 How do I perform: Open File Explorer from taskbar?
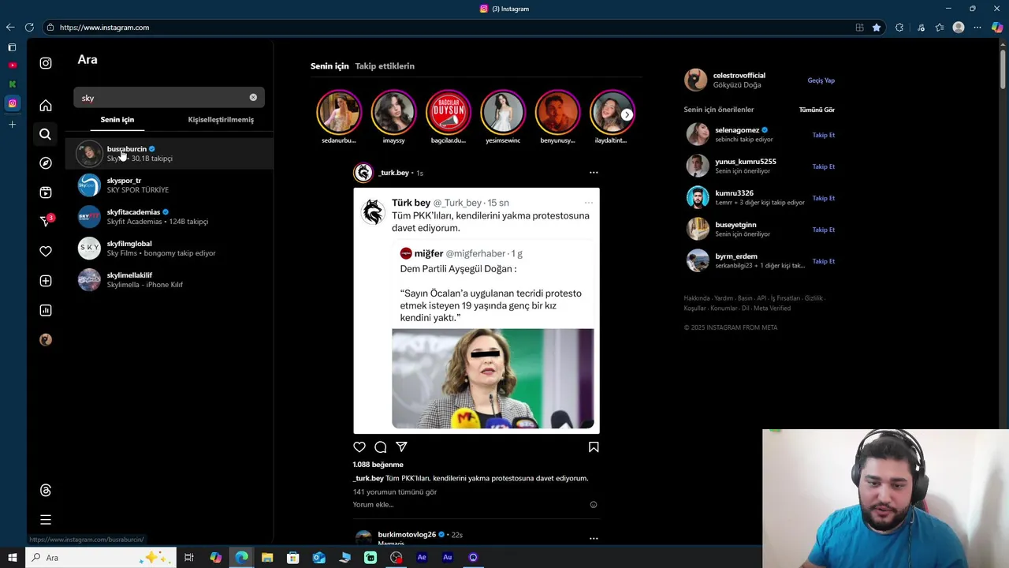pos(267,558)
